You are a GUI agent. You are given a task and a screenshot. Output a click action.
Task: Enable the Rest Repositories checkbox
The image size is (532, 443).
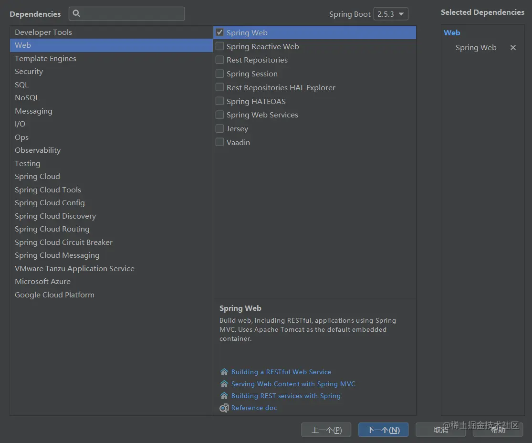pos(220,60)
